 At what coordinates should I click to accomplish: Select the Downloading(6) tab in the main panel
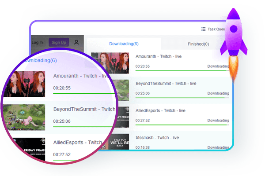[124, 44]
